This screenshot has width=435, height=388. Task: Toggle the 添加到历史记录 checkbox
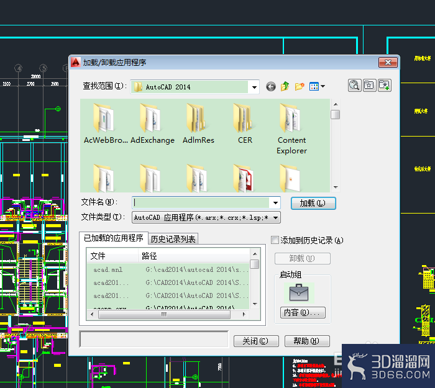pos(275,240)
